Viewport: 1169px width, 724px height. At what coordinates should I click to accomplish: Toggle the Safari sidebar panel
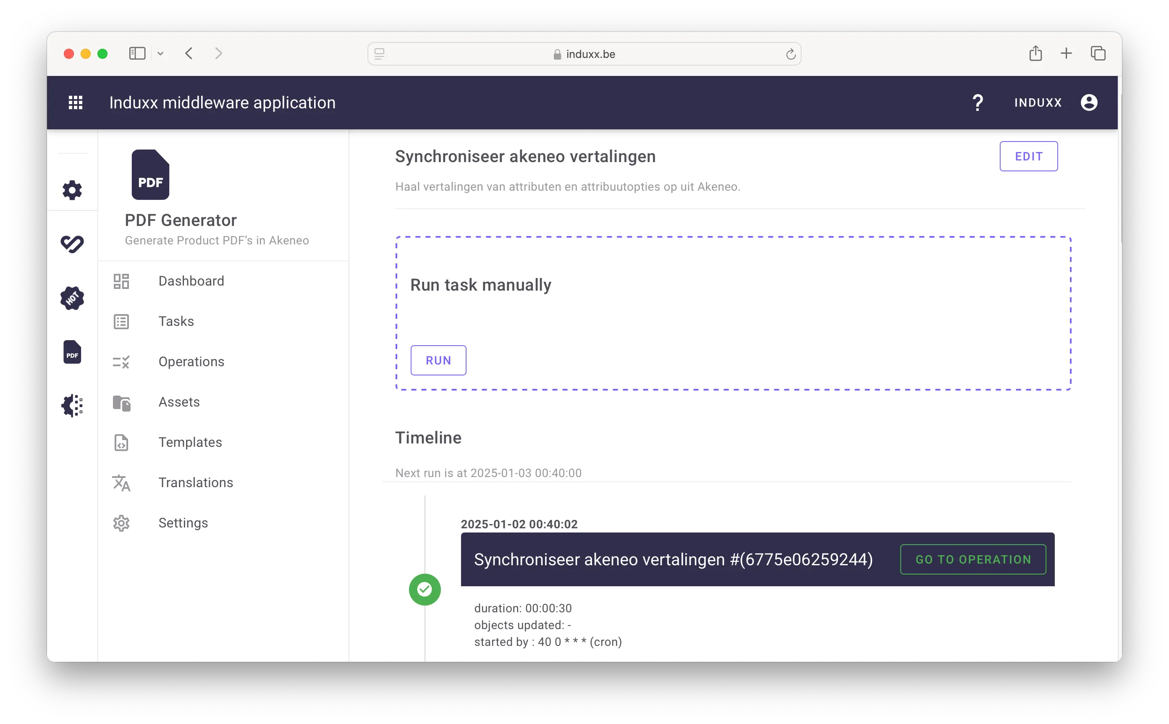(137, 54)
